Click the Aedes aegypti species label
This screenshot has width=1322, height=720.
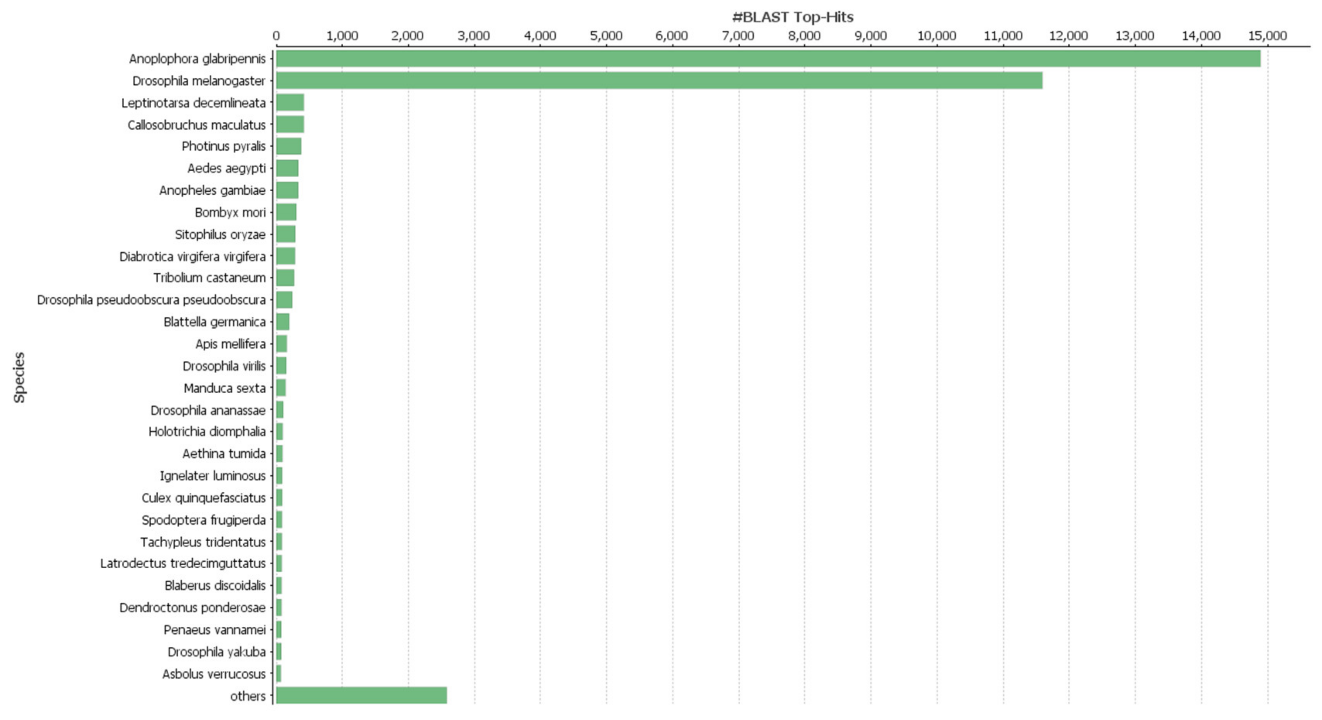point(226,169)
